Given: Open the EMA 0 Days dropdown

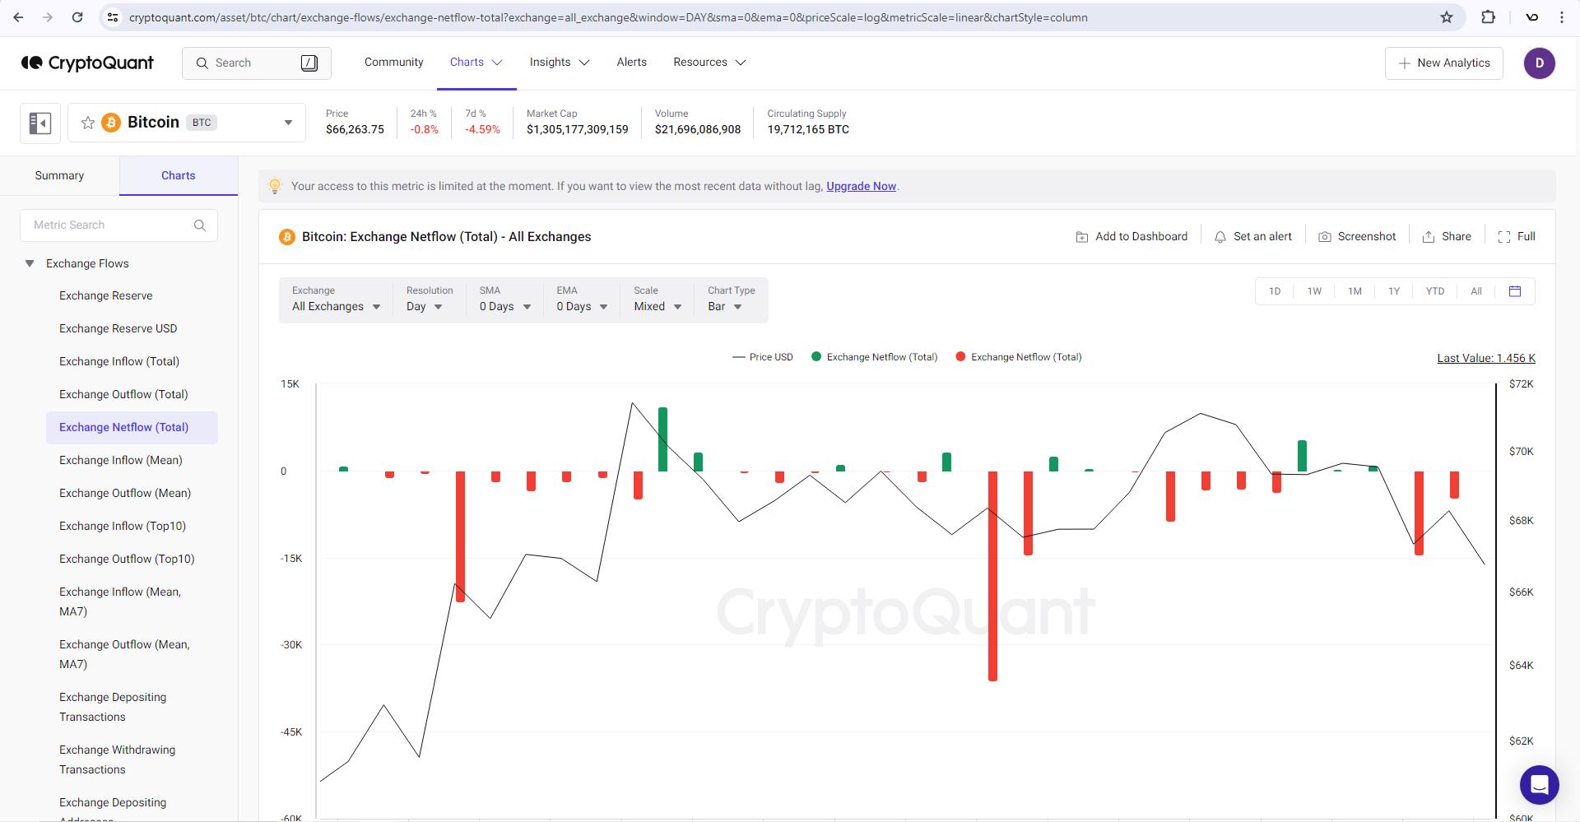Looking at the screenshot, I should coord(581,300).
